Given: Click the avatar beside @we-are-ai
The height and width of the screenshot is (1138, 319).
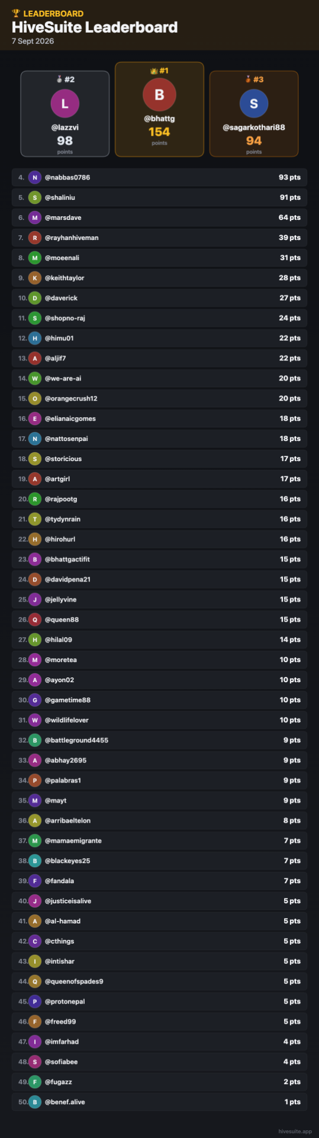Looking at the screenshot, I should [35, 378].
